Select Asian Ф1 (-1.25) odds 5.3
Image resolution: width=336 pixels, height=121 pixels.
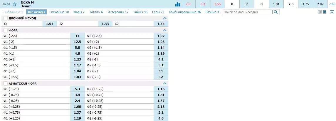[78, 89]
